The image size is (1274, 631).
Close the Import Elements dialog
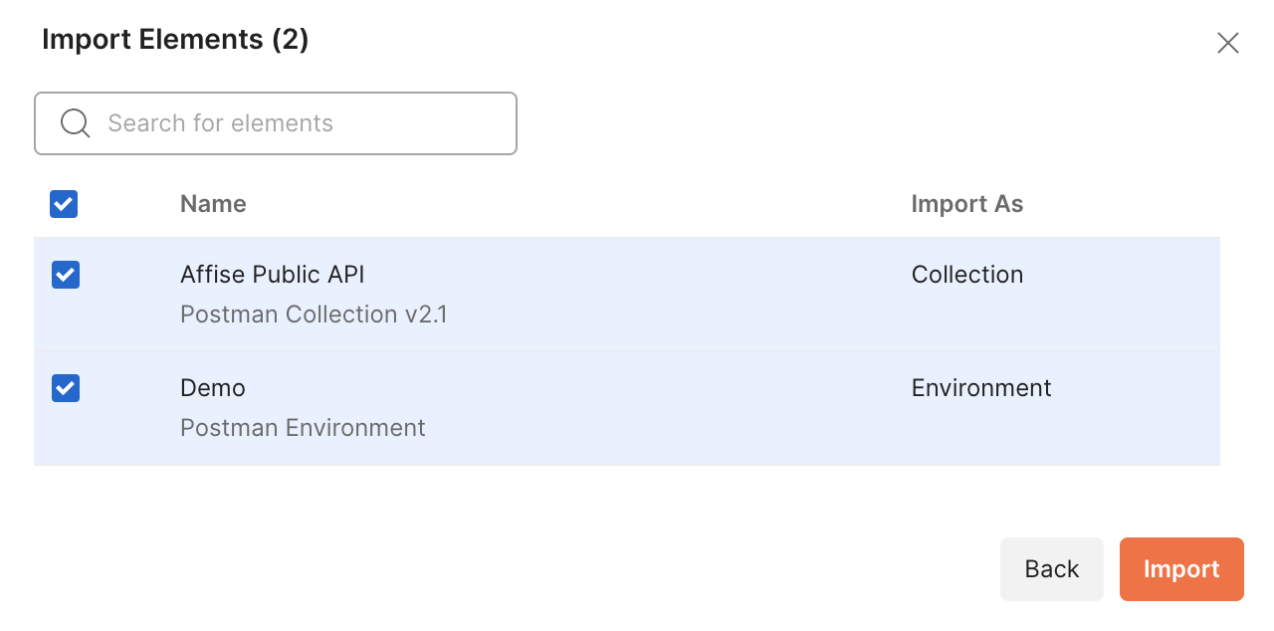click(x=1228, y=43)
